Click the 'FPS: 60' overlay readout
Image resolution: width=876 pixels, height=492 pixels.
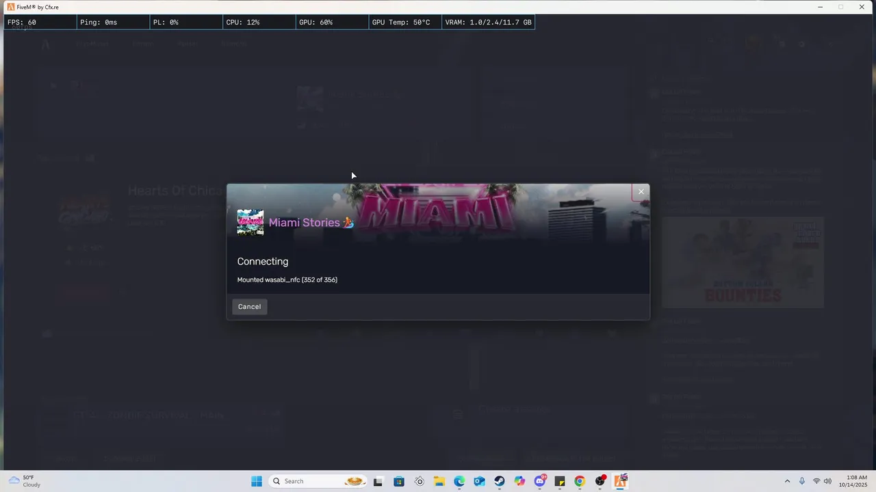(x=40, y=23)
